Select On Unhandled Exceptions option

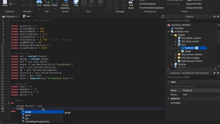(152, 8)
